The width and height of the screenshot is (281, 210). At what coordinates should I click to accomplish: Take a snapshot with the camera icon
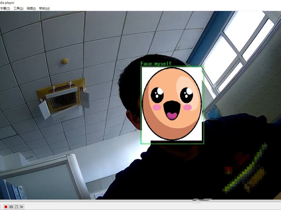[x=11, y=207]
